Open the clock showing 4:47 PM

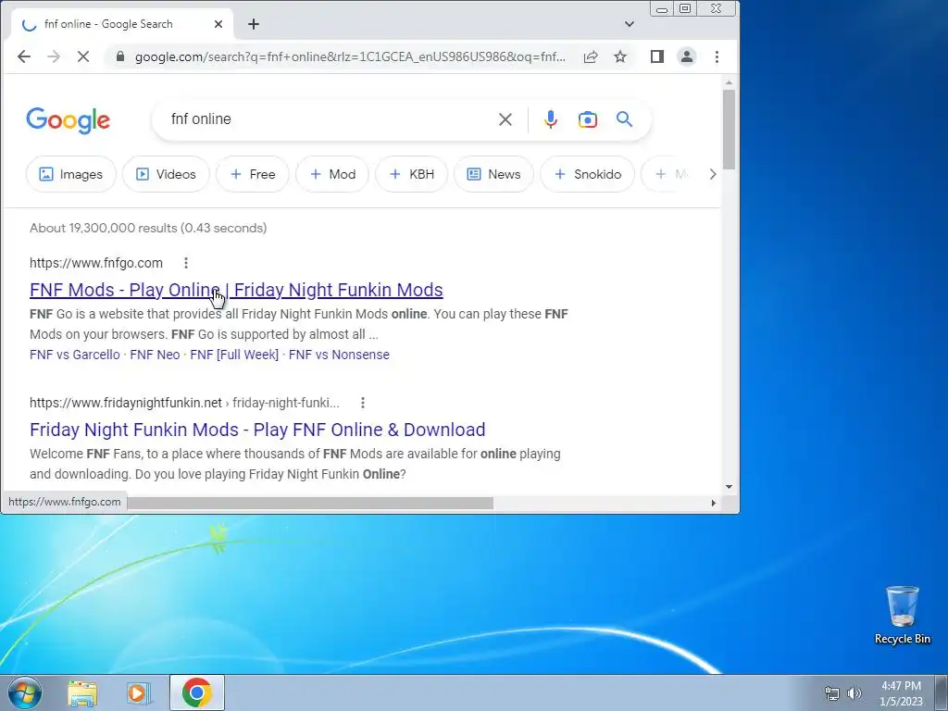901,693
